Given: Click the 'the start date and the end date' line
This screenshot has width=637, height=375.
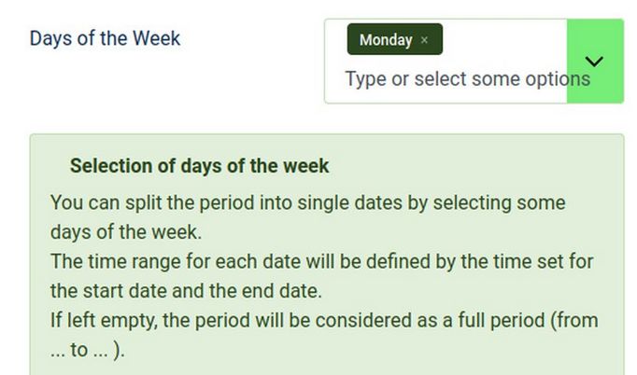Looking at the screenshot, I should (186, 291).
